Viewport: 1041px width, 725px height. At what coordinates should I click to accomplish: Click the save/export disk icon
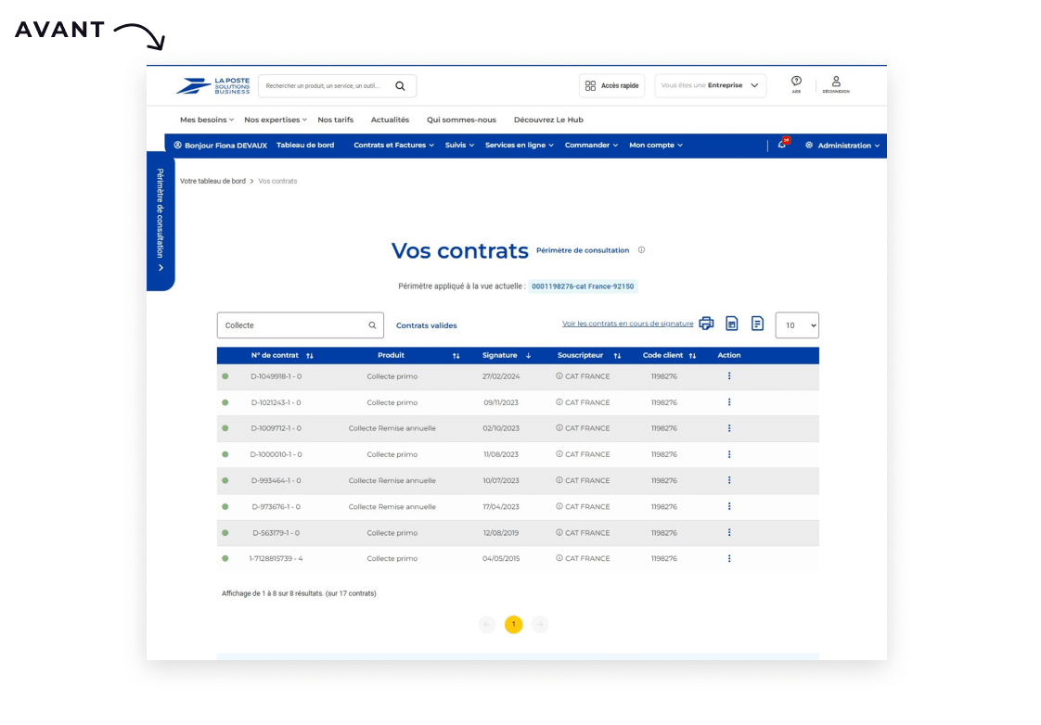pyautogui.click(x=732, y=324)
